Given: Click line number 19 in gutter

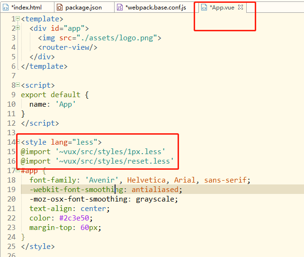Looking at the screenshot, I should coord(11,190).
